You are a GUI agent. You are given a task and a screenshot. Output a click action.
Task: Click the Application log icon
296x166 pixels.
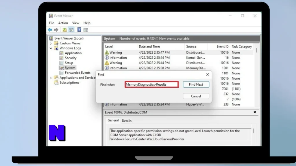pyautogui.click(x=61, y=53)
